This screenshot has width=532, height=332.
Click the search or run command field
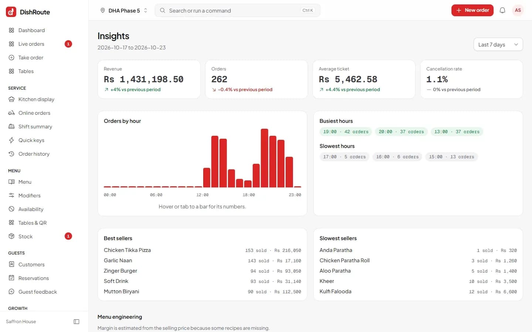click(238, 10)
